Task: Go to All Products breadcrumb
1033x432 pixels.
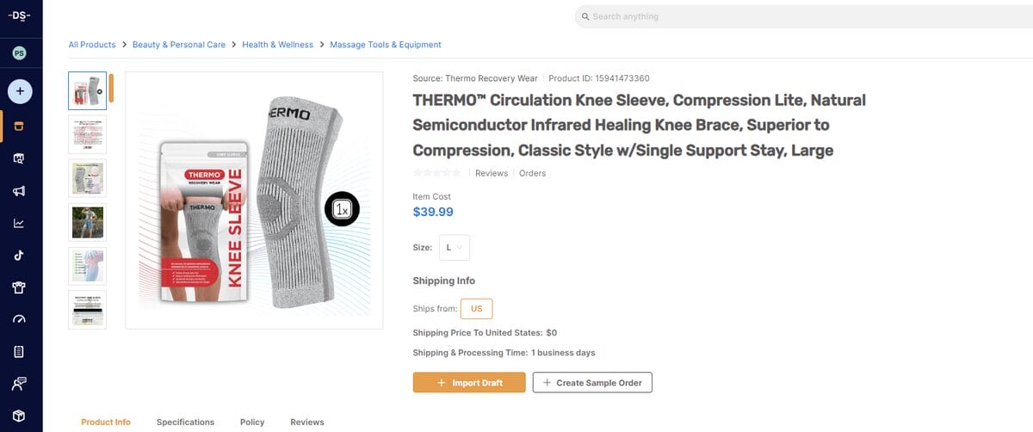Action: point(92,45)
